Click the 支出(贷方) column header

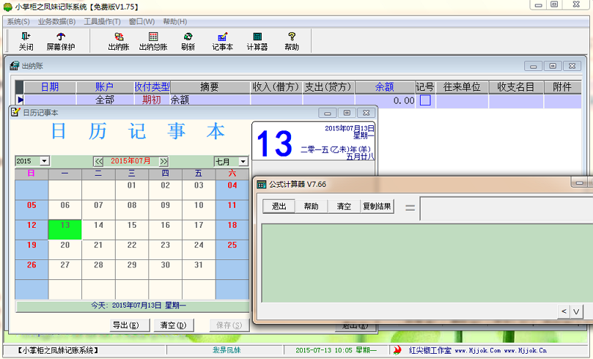328,87
